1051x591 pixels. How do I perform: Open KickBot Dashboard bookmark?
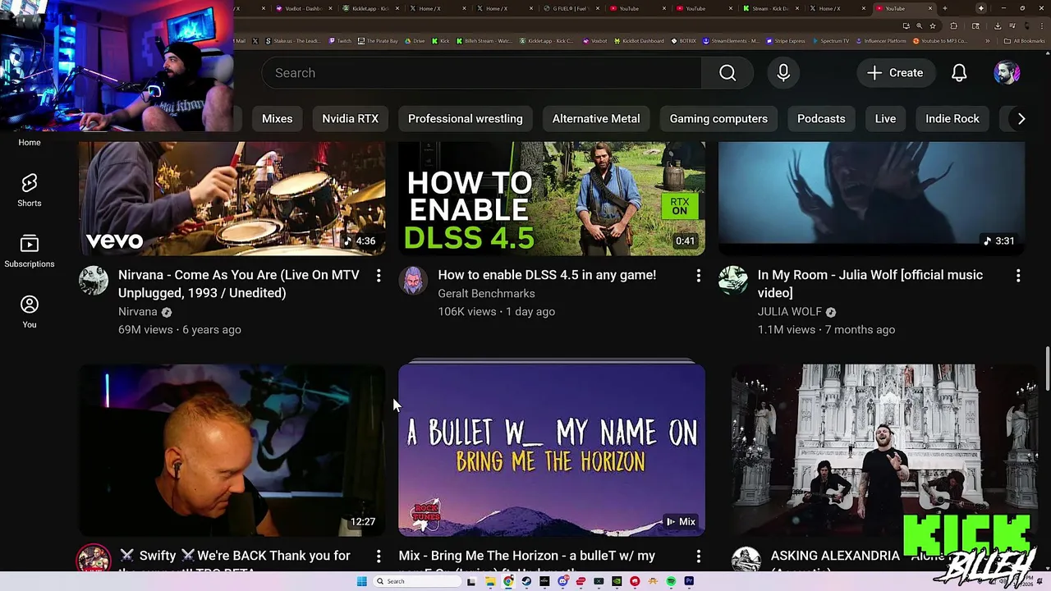point(639,40)
